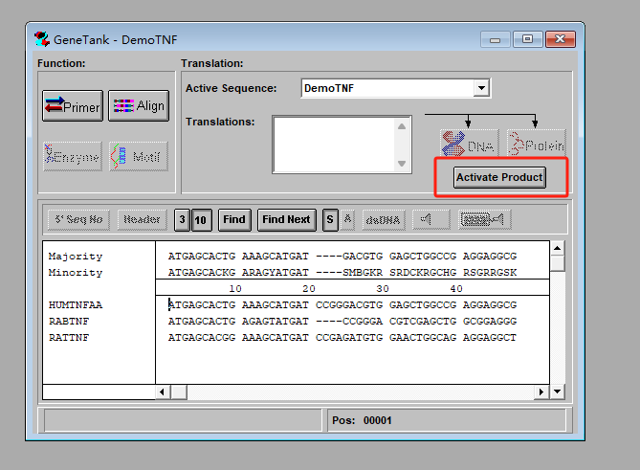This screenshot has height=470, width=640.
Task: Toggle the S toolbar button
Action: pyautogui.click(x=330, y=220)
